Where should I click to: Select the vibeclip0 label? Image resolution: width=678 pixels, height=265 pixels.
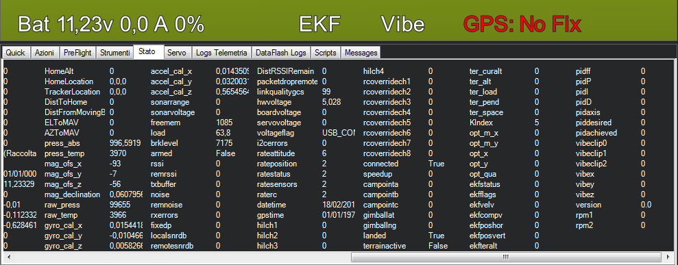[x=592, y=143]
